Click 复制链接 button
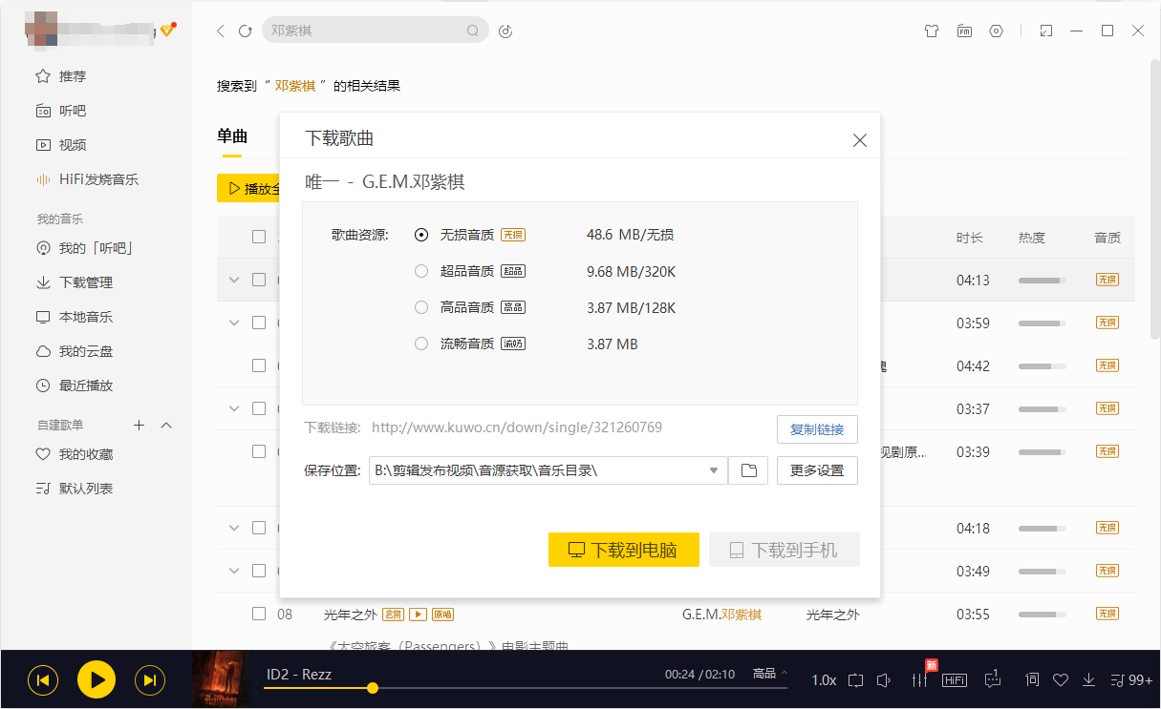Image resolution: width=1161 pixels, height=709 pixels. [817, 429]
